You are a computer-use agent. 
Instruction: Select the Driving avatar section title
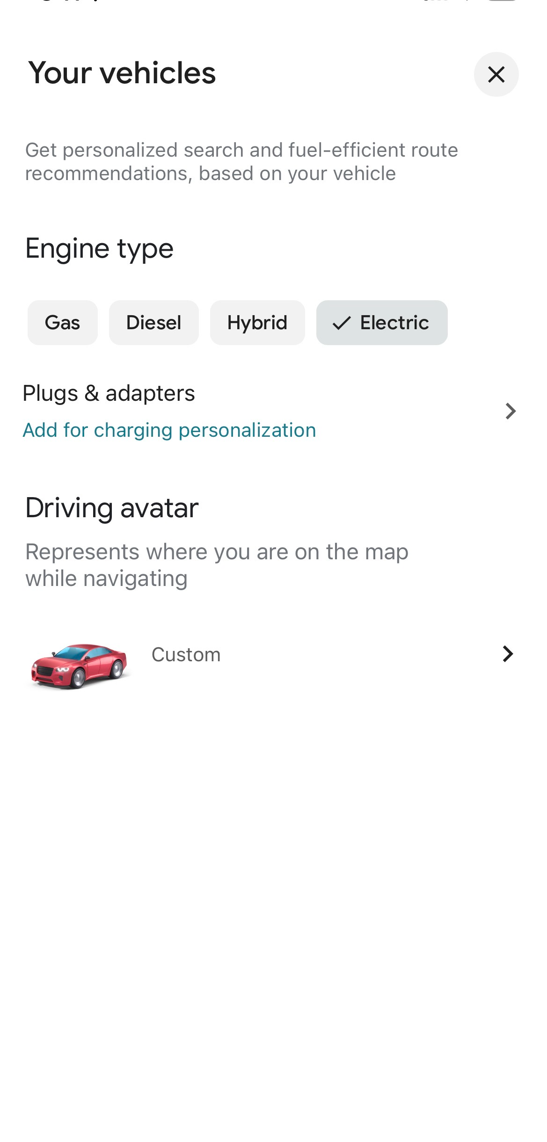point(111,508)
